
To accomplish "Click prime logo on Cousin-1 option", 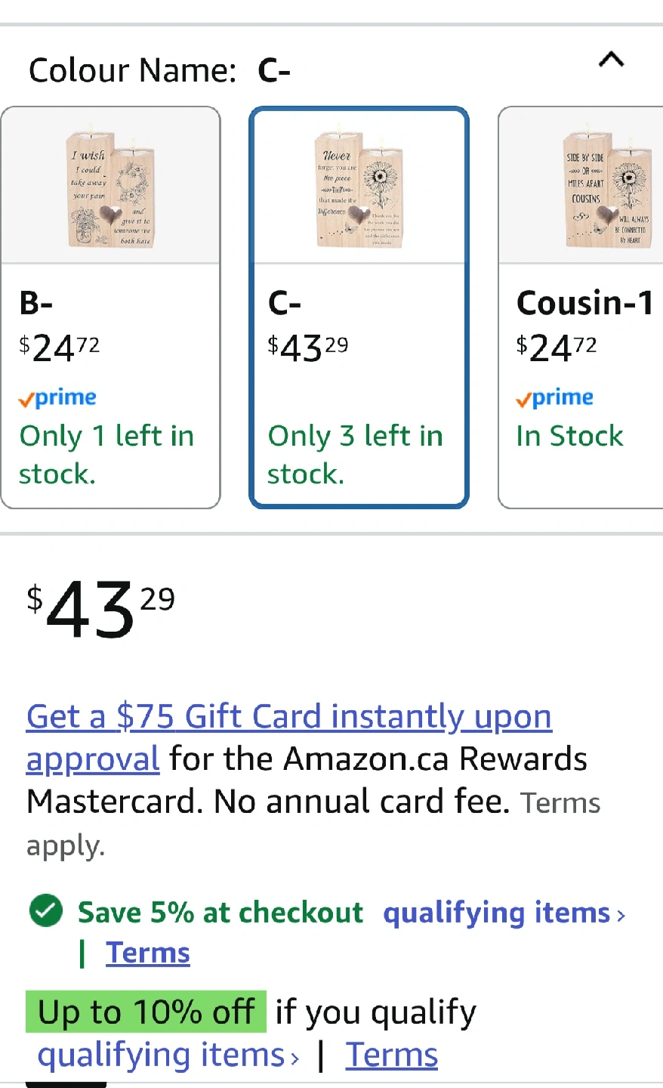I will tap(555, 398).
